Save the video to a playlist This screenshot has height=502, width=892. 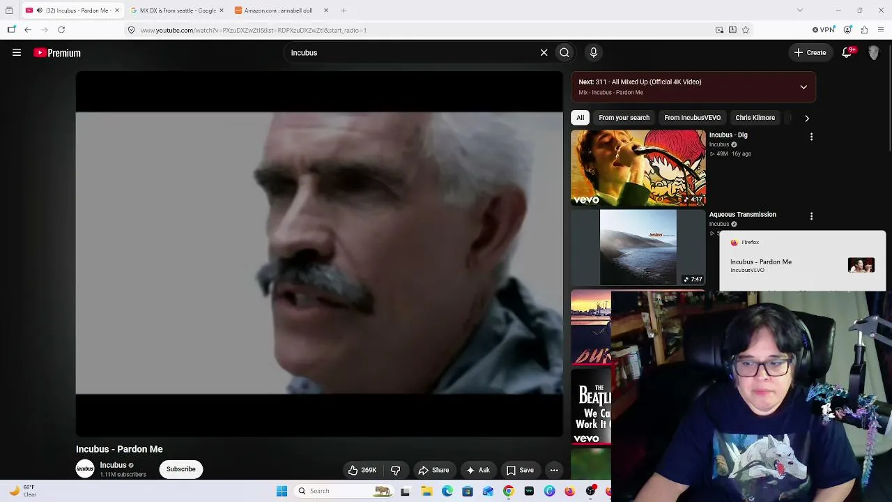pos(520,470)
